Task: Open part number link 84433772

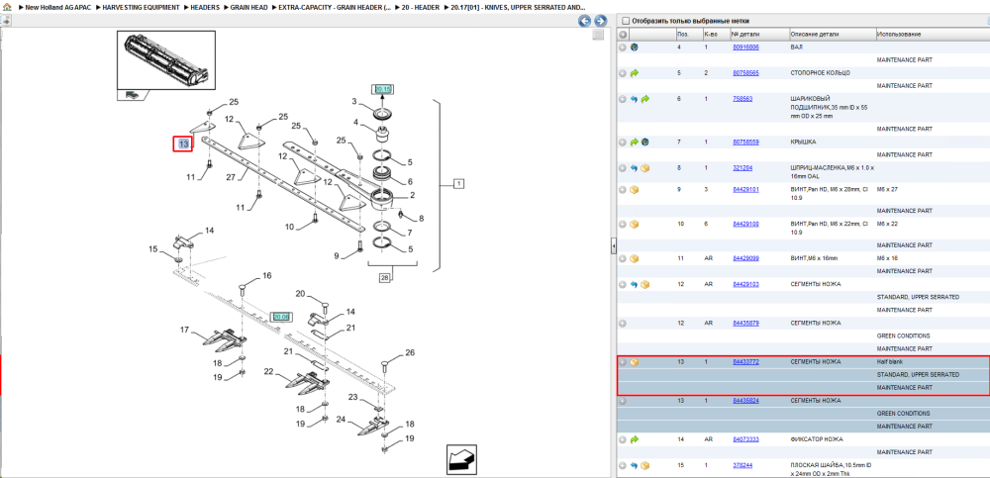Action: [x=745, y=362]
